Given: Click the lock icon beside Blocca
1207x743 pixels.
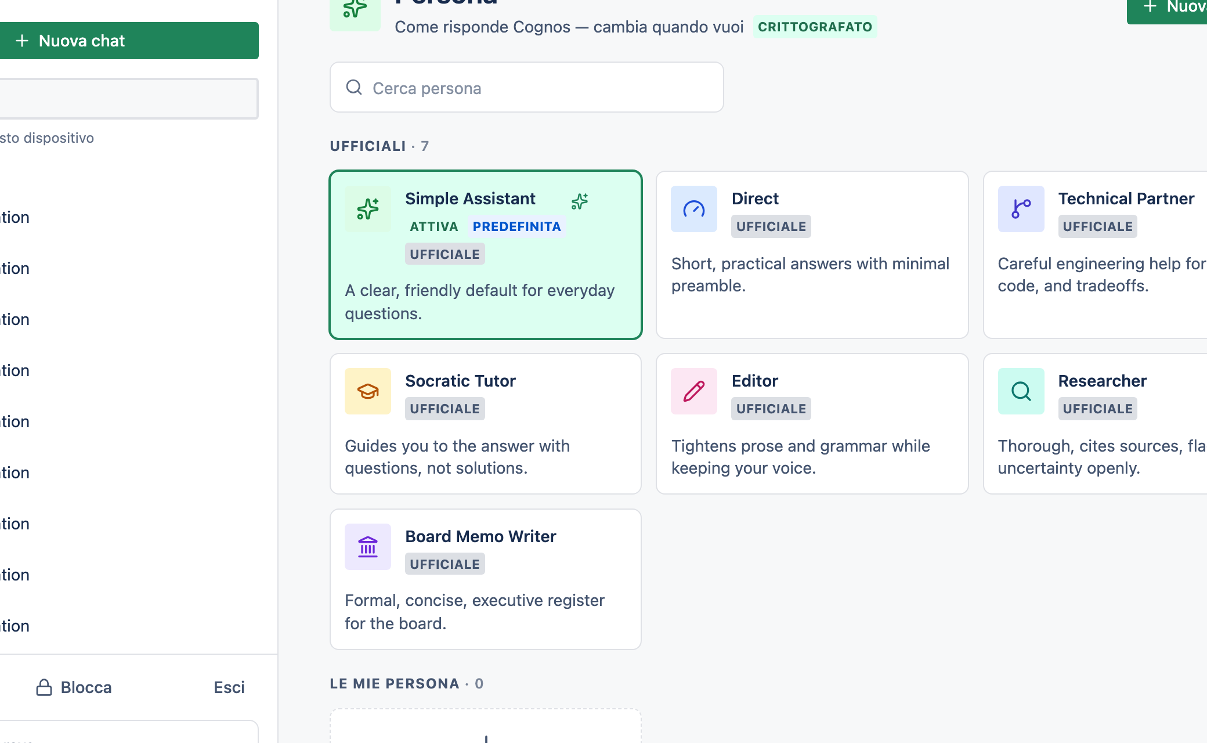Looking at the screenshot, I should [44, 687].
